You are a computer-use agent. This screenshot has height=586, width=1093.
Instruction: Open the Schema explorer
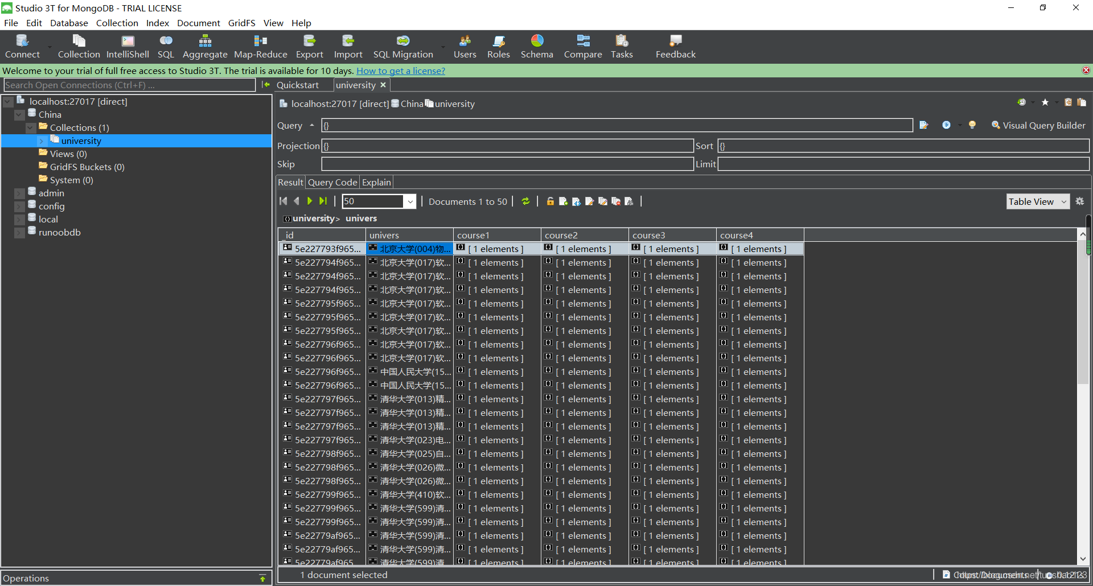click(x=537, y=47)
